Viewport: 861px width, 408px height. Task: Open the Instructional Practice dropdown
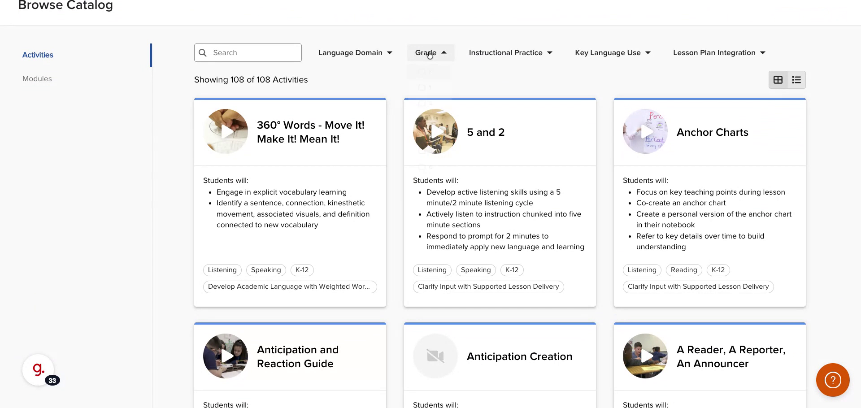[510, 53]
